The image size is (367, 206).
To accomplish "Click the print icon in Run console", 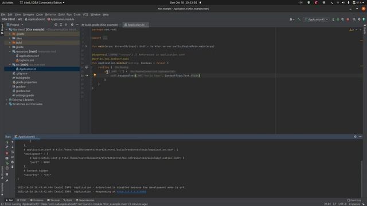I will click(13, 162).
